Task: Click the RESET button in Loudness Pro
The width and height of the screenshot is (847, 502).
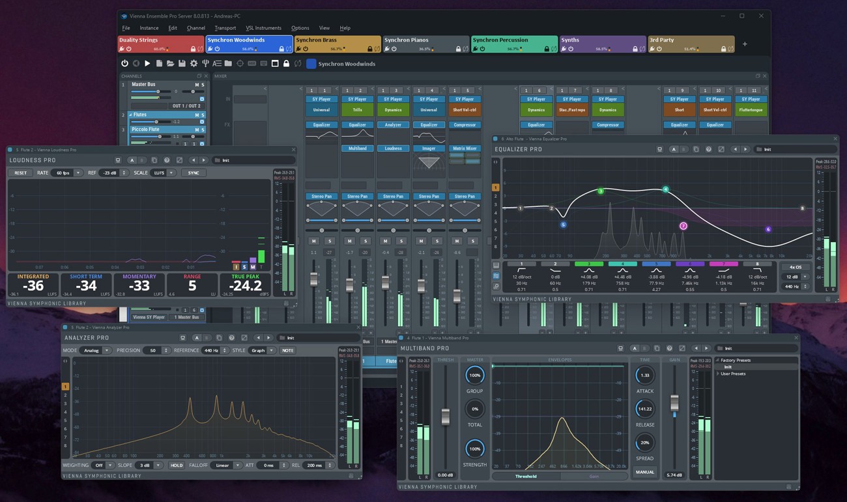Action: [20, 173]
